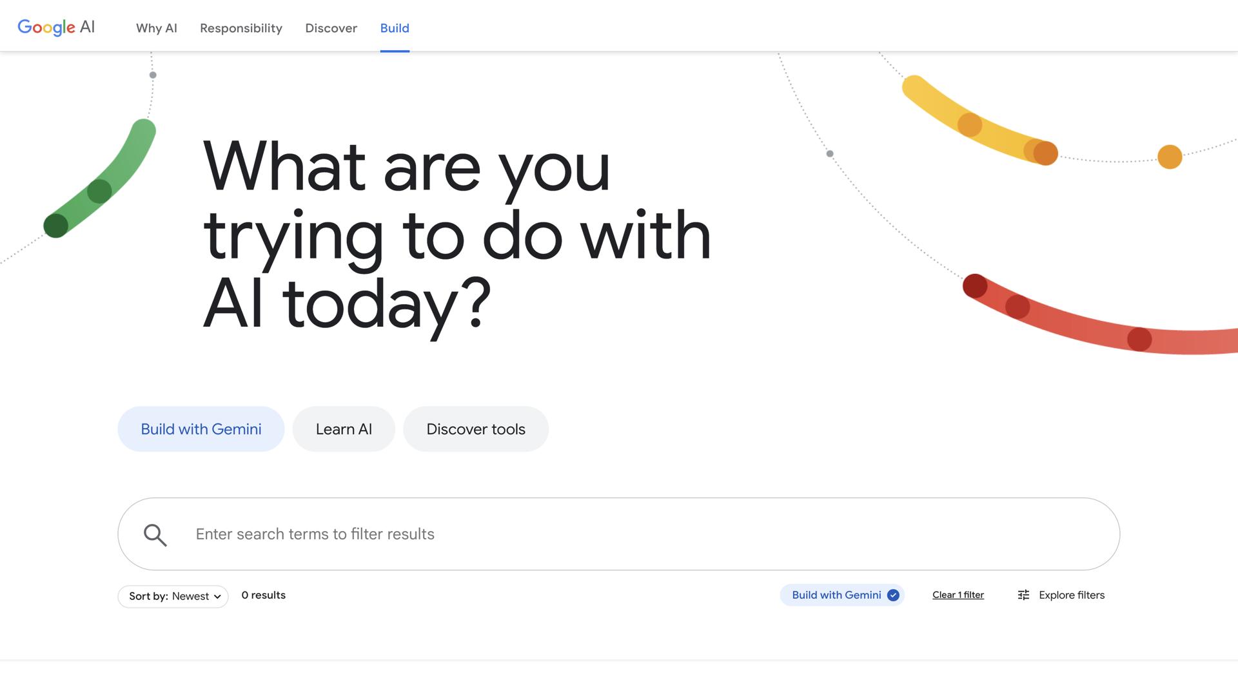Open the Responsibility navigation item
Image resolution: width=1238 pixels, height=696 pixels.
tap(241, 28)
